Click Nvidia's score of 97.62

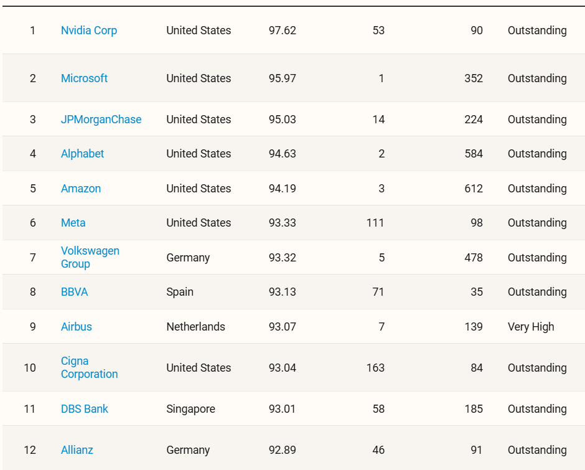[x=282, y=31]
